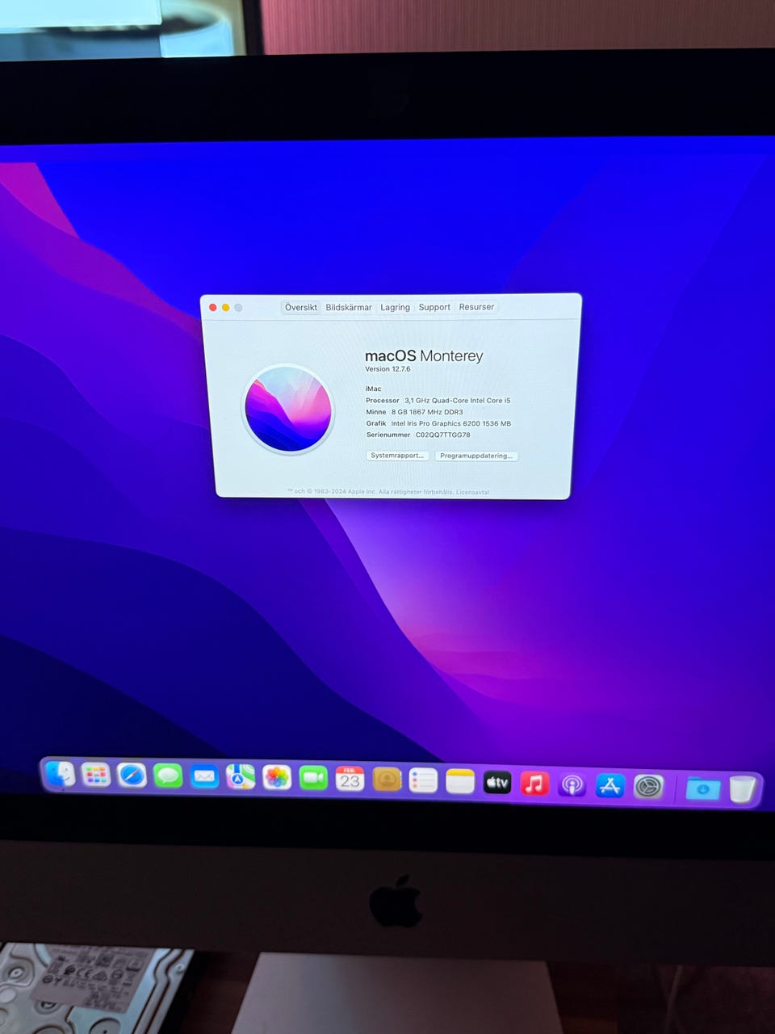
Task: Click the Programuppdatering... button
Action: pyautogui.click(x=476, y=456)
